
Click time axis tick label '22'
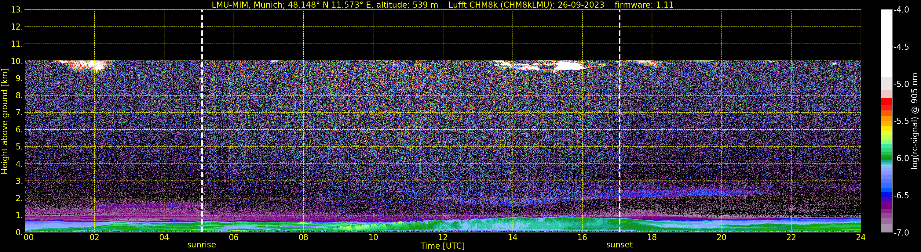[791, 237]
